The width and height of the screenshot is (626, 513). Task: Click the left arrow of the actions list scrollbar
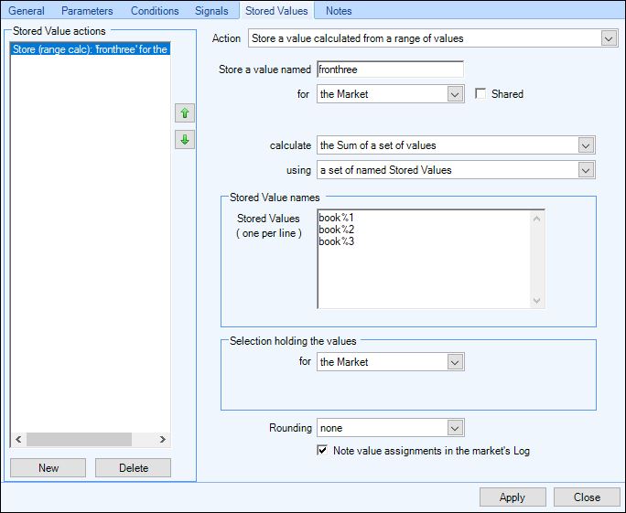(x=18, y=439)
